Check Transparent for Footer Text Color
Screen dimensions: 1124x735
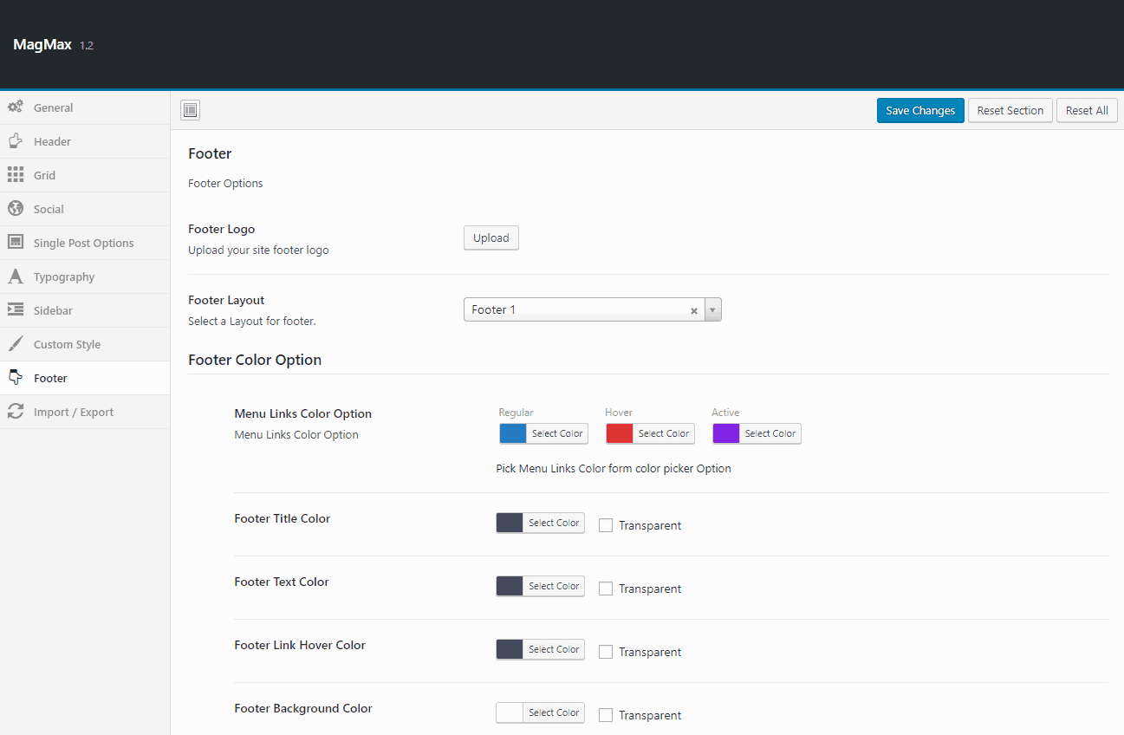(606, 589)
